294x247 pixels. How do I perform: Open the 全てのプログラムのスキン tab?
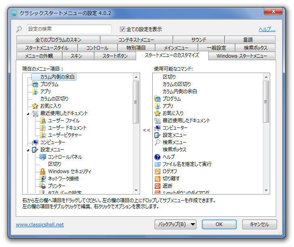pyautogui.click(x=58, y=40)
